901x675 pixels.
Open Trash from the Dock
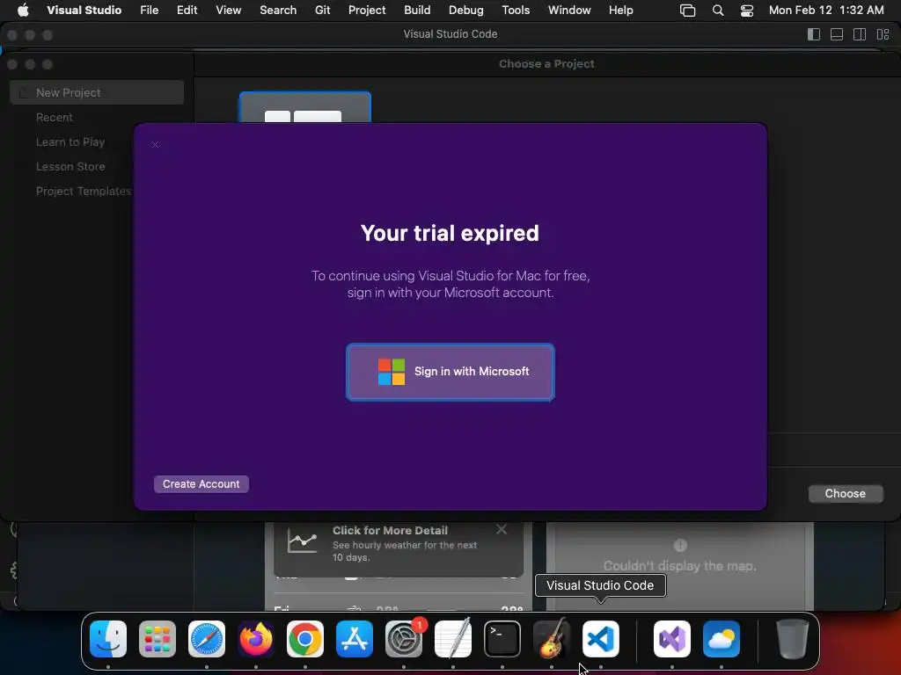click(x=793, y=639)
